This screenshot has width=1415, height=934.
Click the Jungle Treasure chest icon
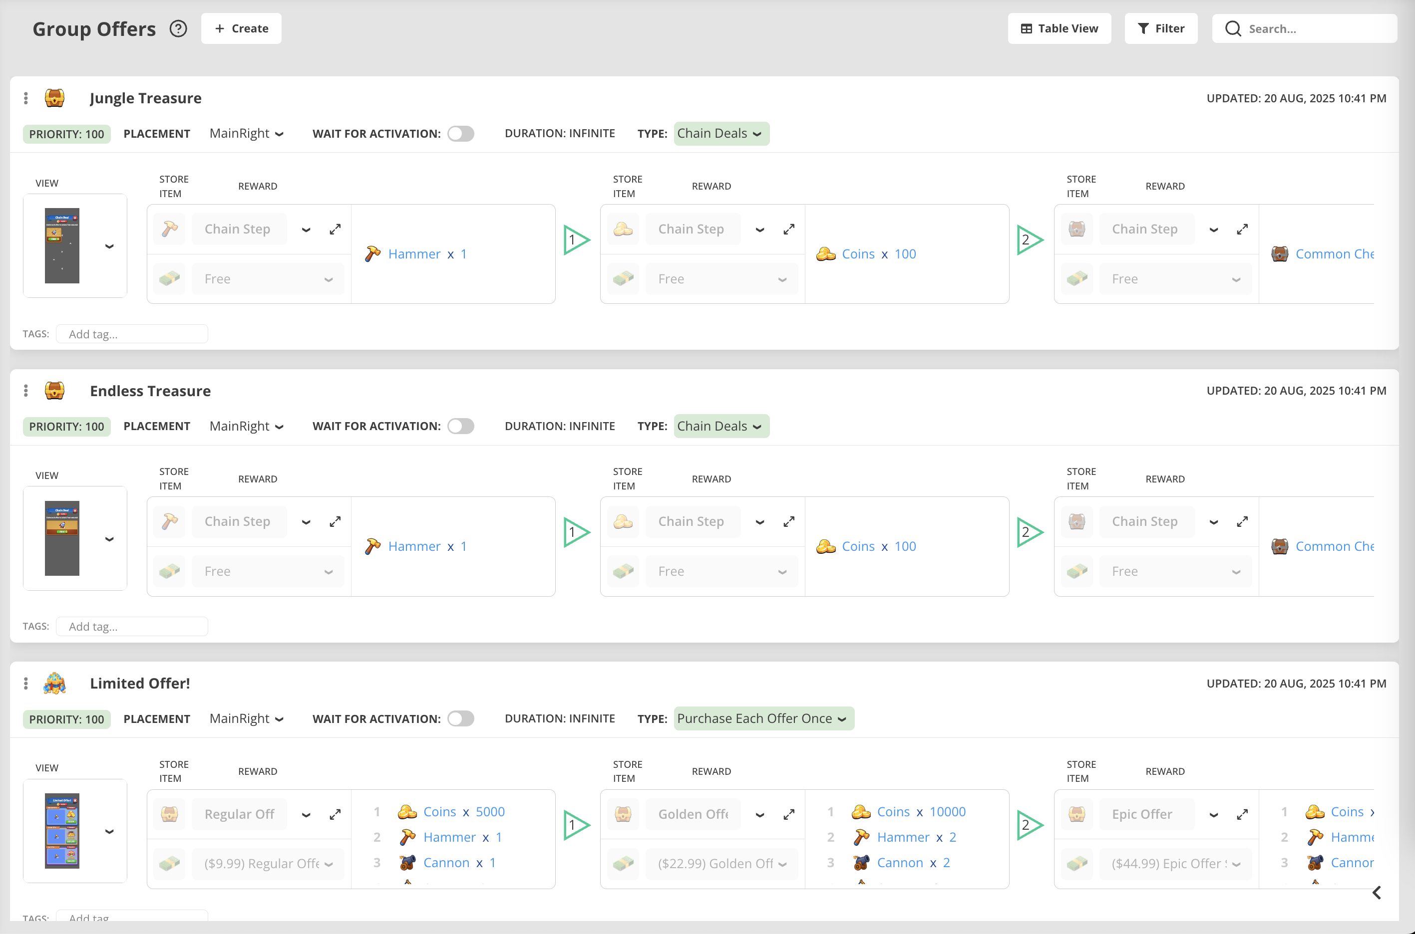[55, 98]
